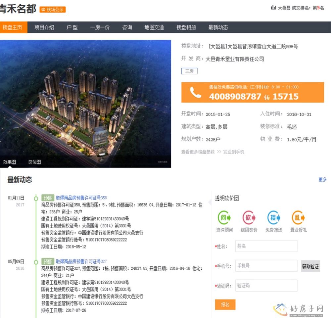Click the green 预售 tag for permit 358
Image resolution: width=331 pixels, height=318 pixels.
coord(48,198)
